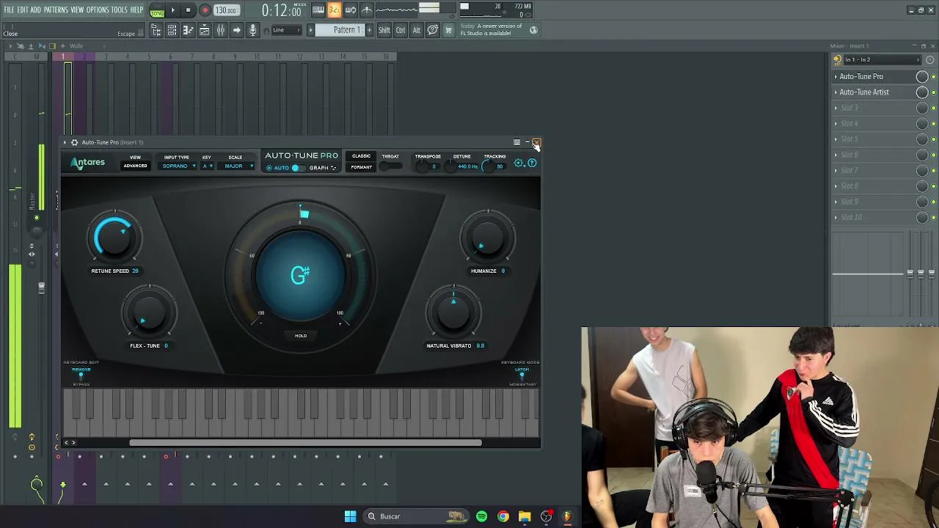Open the In 1 - In 2 input dropdown
Image resolution: width=939 pixels, height=528 pixels.
click(x=881, y=60)
